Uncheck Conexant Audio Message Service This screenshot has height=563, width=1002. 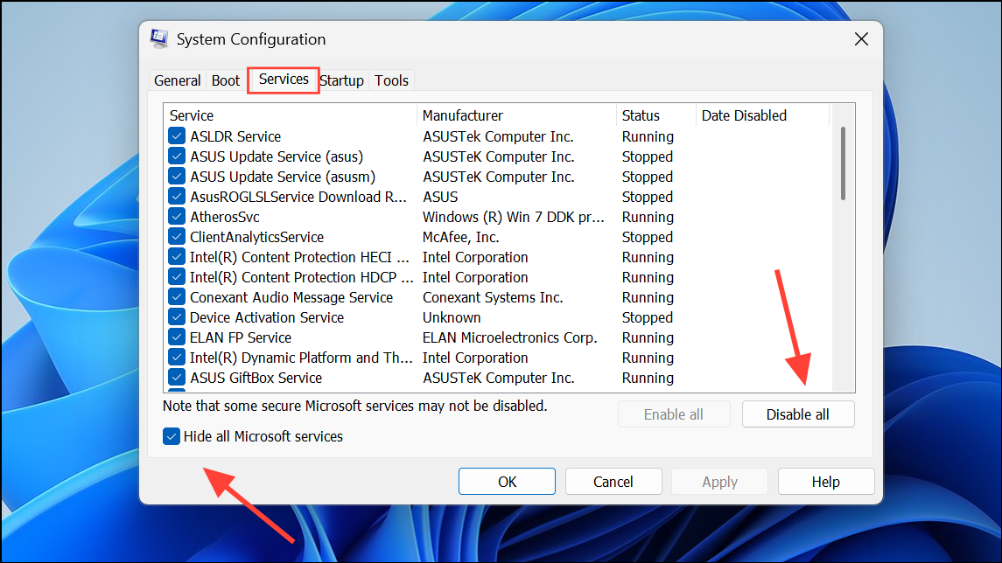pos(177,296)
